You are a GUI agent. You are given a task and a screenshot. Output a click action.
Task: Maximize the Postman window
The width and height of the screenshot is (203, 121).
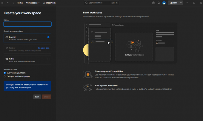(194, 3)
